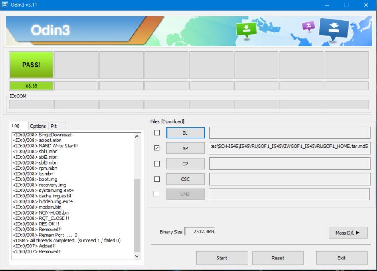The height and width of the screenshot is (271, 377).
Task: Tick the BL file checkbox
Action: (x=157, y=133)
